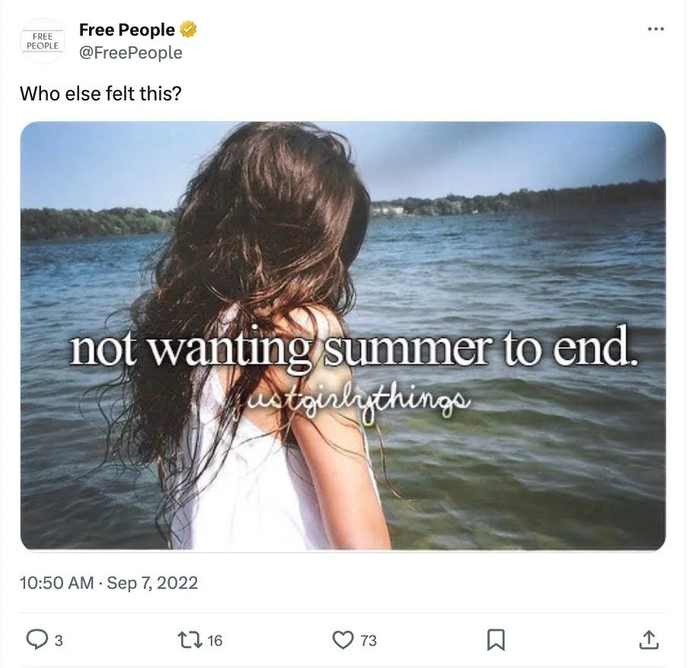The height and width of the screenshot is (668, 688).
Task: View the 16 reposts count
Action: click(x=215, y=641)
